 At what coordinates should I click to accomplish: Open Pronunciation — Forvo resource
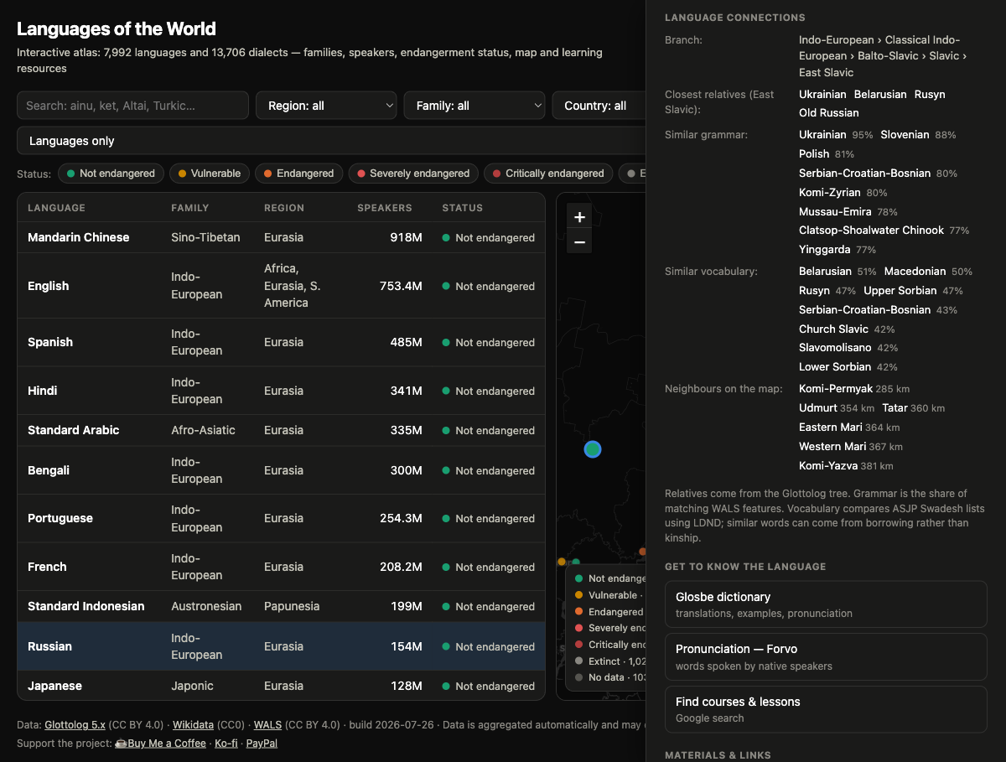(826, 656)
